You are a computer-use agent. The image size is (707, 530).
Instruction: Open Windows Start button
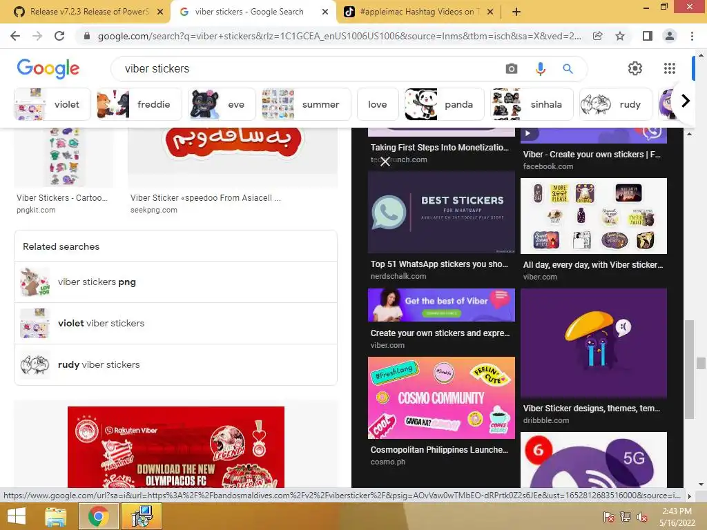(x=17, y=516)
